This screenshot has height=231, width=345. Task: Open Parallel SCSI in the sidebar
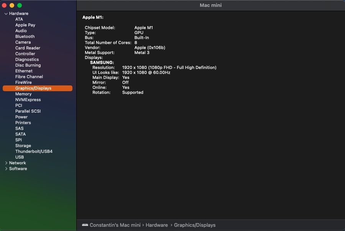(x=28, y=111)
